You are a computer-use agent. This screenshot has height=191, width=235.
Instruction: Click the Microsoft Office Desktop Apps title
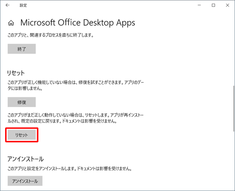[x=78, y=23]
